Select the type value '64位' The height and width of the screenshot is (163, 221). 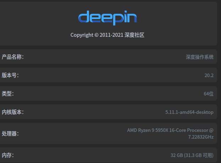[209, 94]
